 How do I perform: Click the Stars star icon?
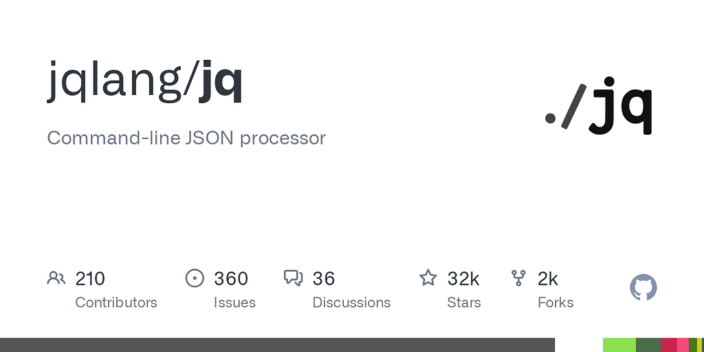coord(428,278)
